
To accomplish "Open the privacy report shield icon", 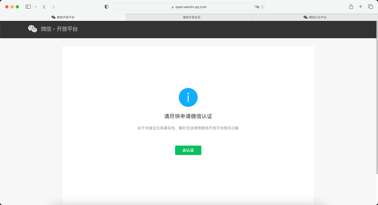I will [x=107, y=7].
